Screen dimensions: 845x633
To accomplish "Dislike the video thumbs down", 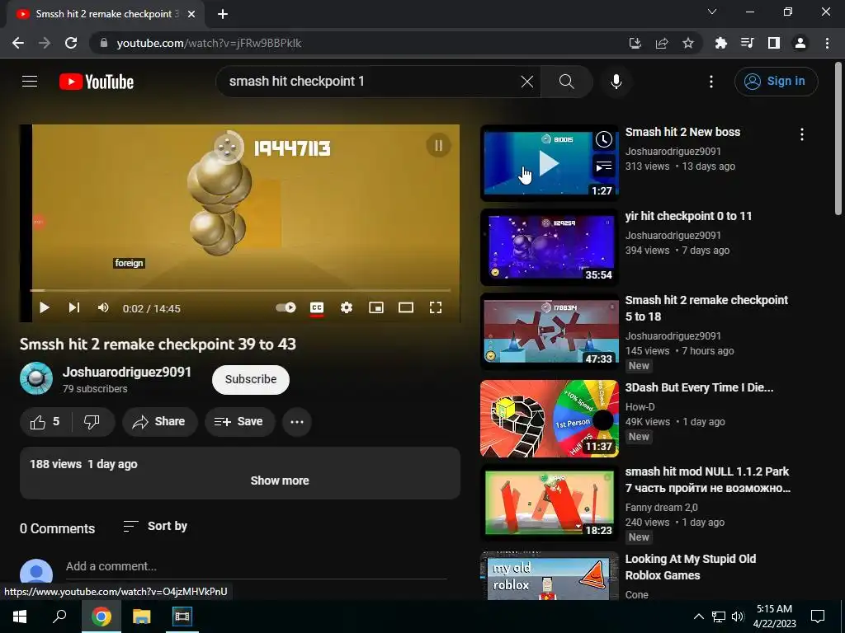I will tap(92, 421).
